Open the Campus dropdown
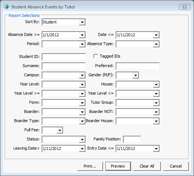 [x=82, y=75]
